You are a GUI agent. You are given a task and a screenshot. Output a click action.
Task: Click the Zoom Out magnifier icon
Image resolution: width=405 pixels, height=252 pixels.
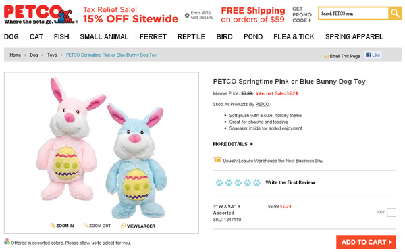click(86, 226)
